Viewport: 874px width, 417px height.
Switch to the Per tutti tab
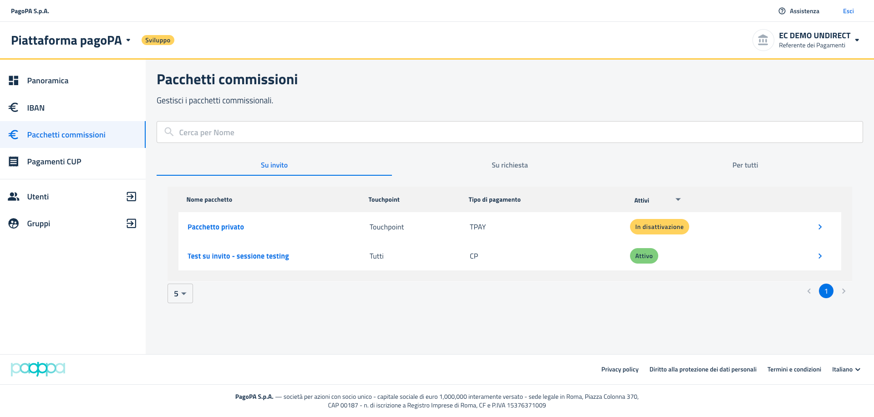(745, 165)
